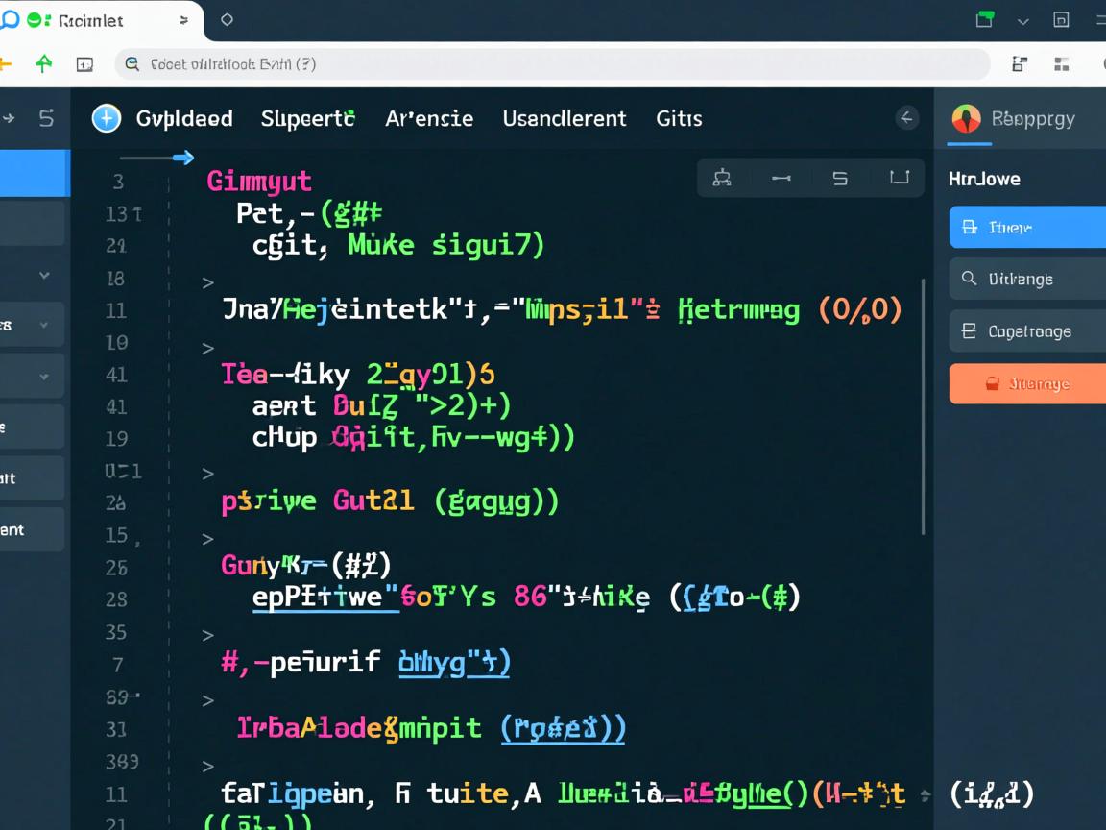Select the Gitis tab
This screenshot has height=830, width=1106.
coord(679,119)
